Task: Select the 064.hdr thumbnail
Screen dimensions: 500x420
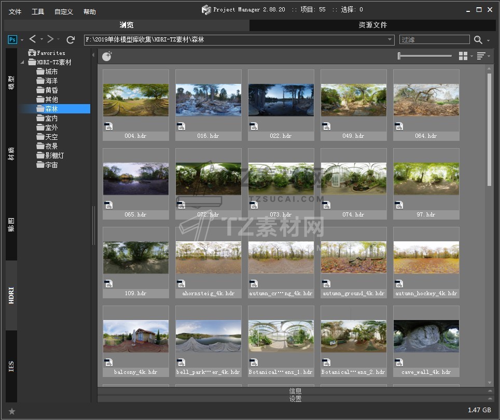Action: pyautogui.click(x=426, y=105)
